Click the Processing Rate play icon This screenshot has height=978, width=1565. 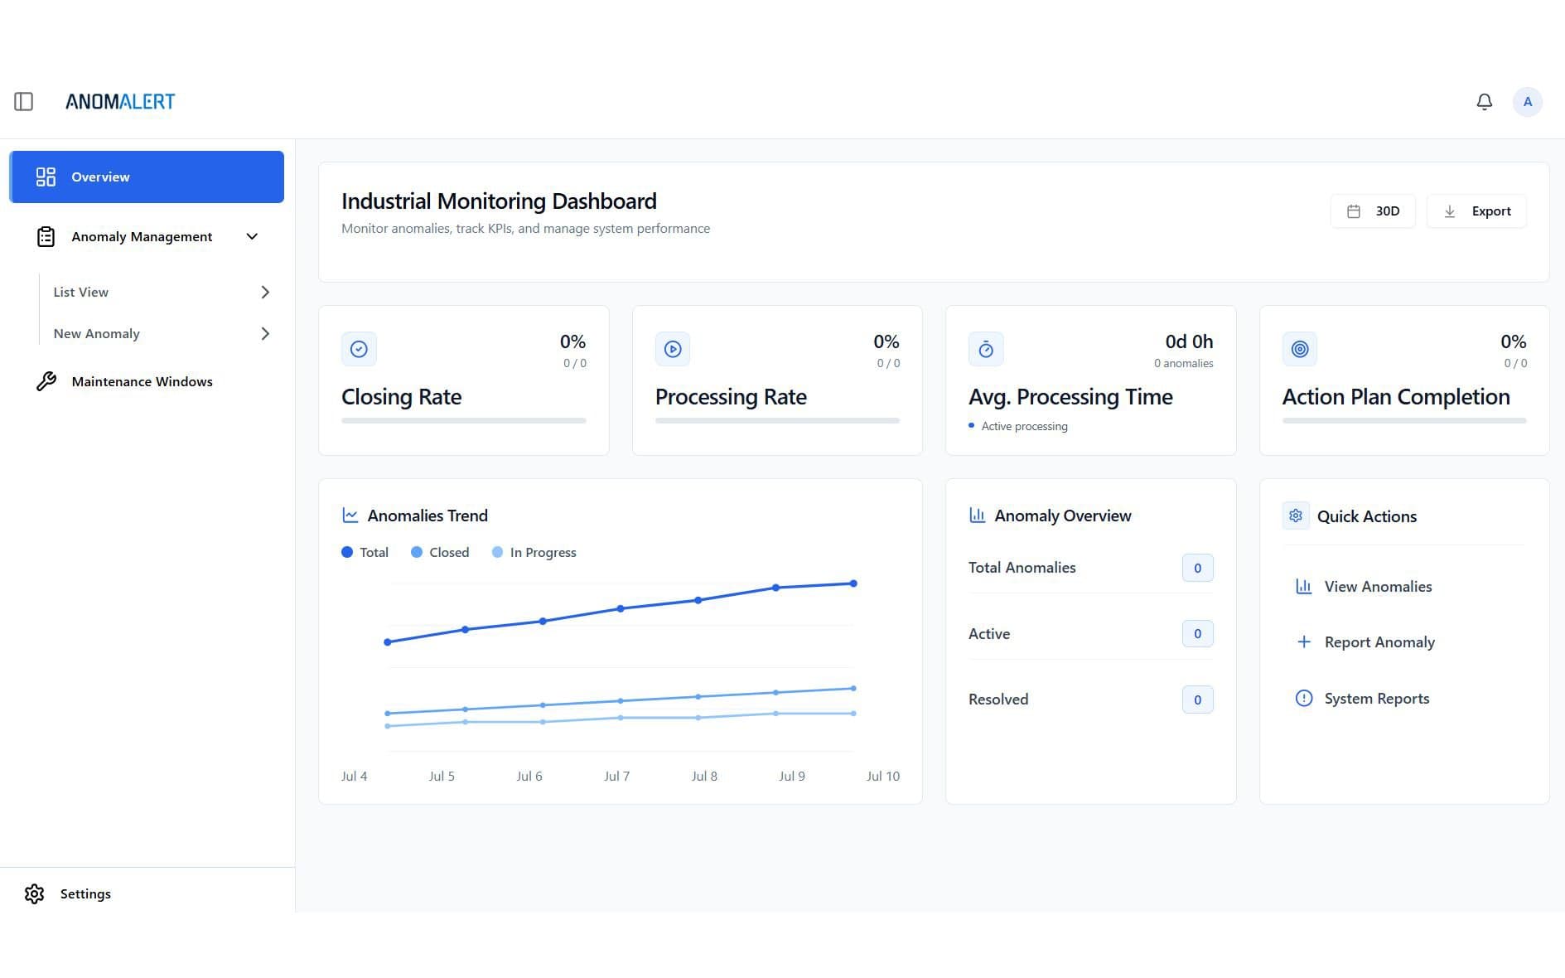pyautogui.click(x=673, y=349)
